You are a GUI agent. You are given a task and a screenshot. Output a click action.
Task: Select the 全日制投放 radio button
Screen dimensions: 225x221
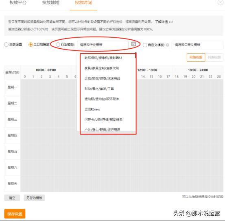[31, 44]
